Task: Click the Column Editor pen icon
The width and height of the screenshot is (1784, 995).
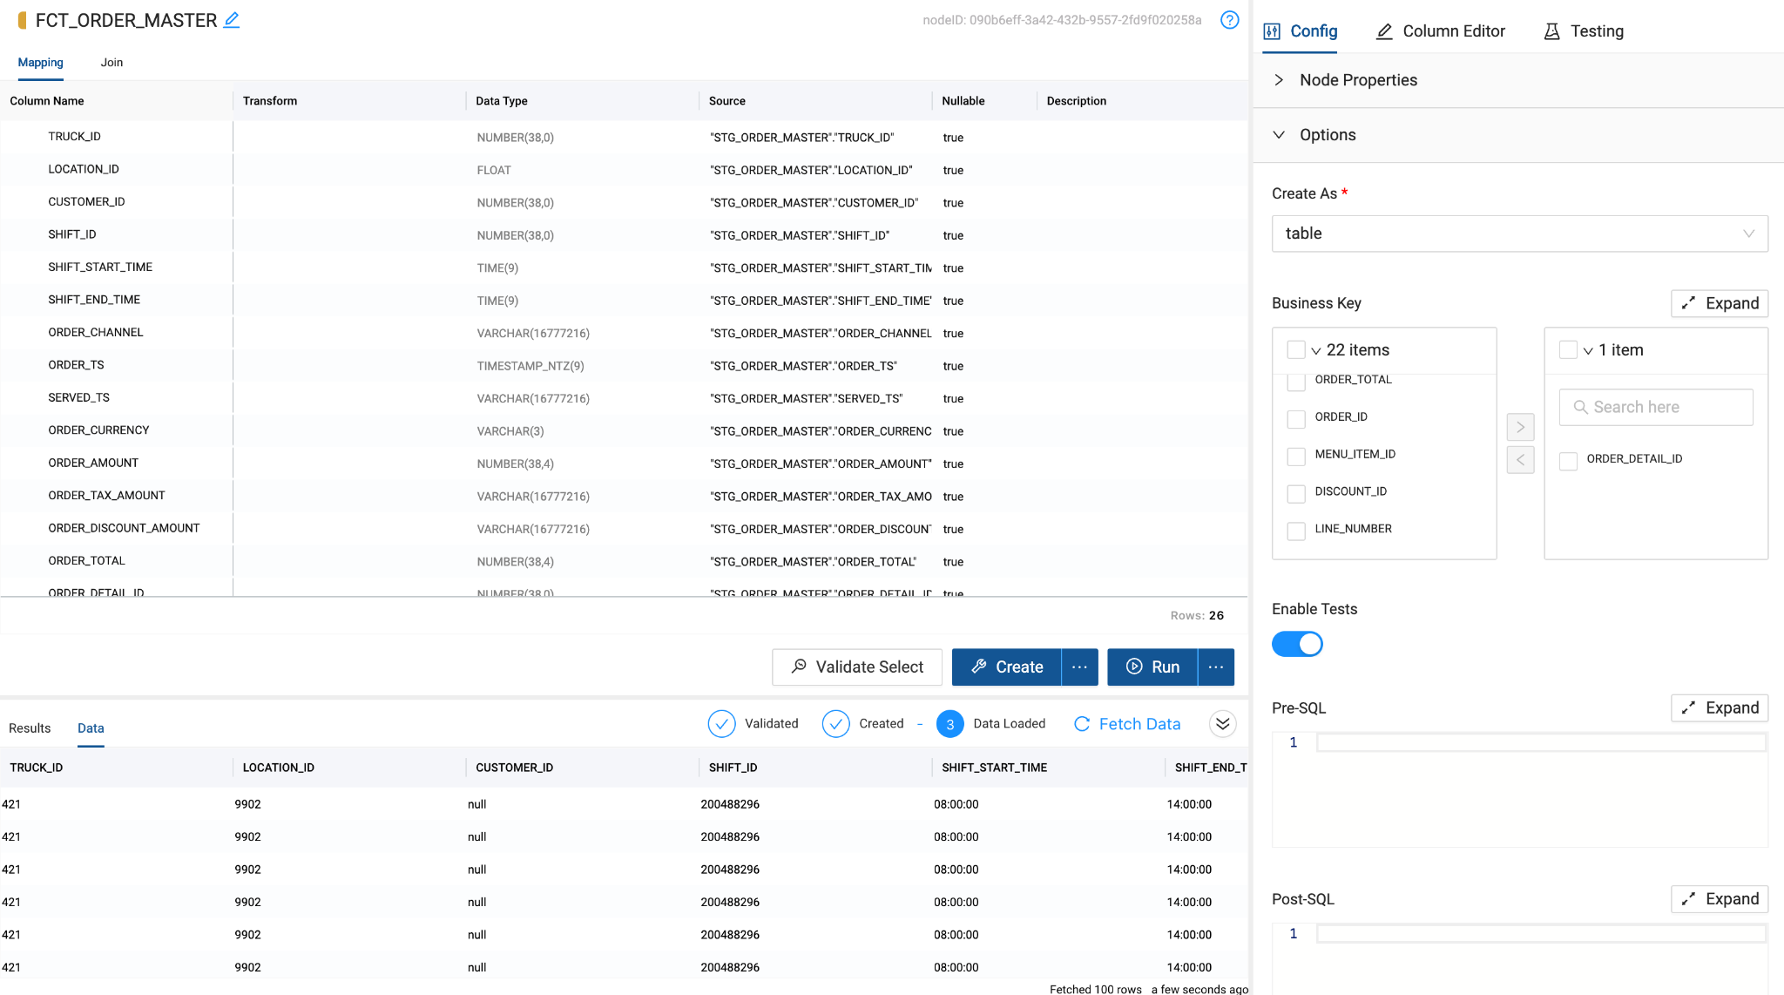Action: click(x=1384, y=31)
